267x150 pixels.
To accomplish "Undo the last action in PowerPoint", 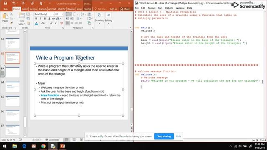I will 14,3.
